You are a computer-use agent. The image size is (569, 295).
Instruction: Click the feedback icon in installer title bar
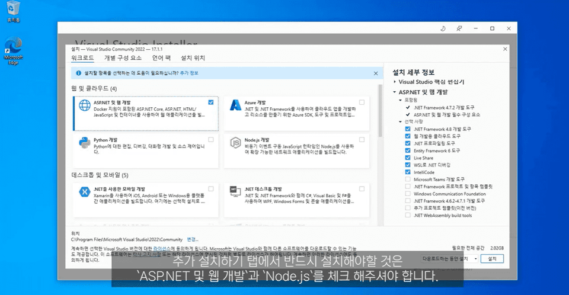tap(459, 28)
